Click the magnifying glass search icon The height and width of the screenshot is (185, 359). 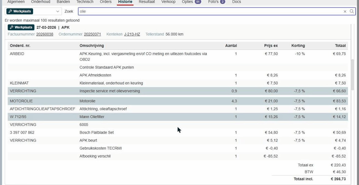pos(352,11)
